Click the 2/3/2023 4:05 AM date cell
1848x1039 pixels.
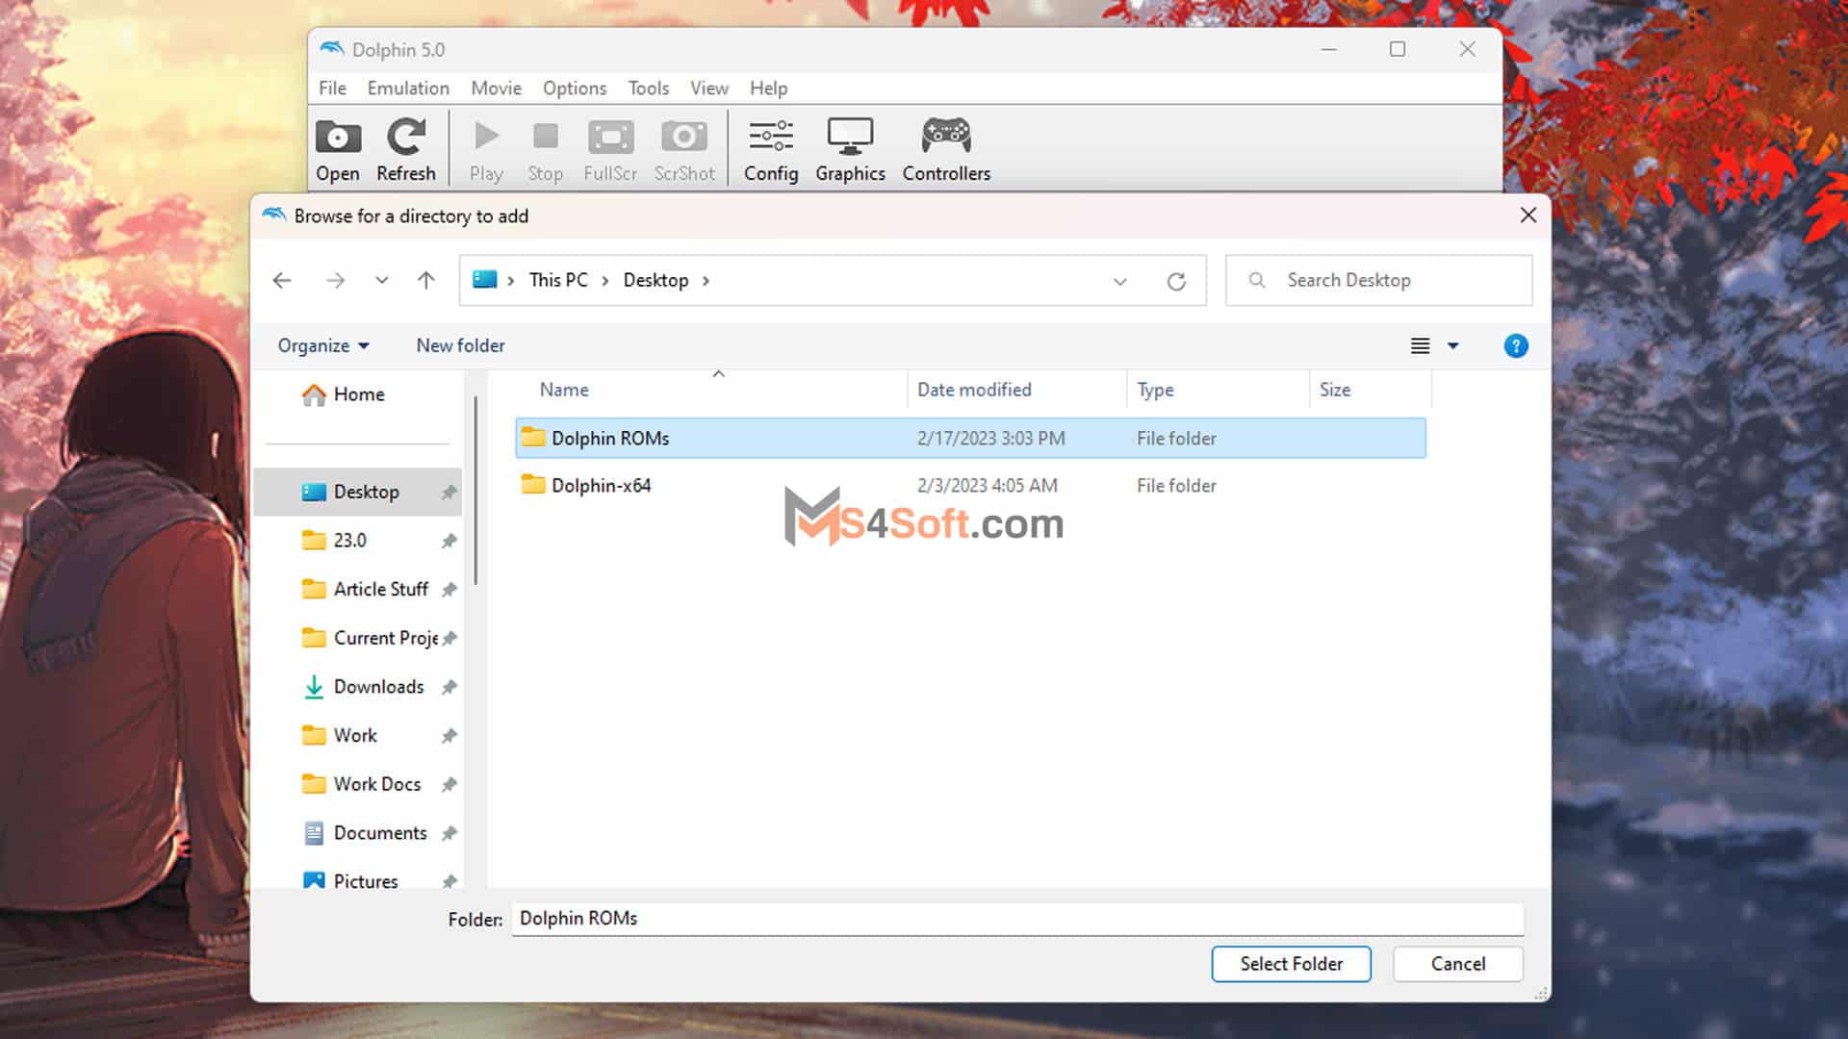click(x=987, y=486)
